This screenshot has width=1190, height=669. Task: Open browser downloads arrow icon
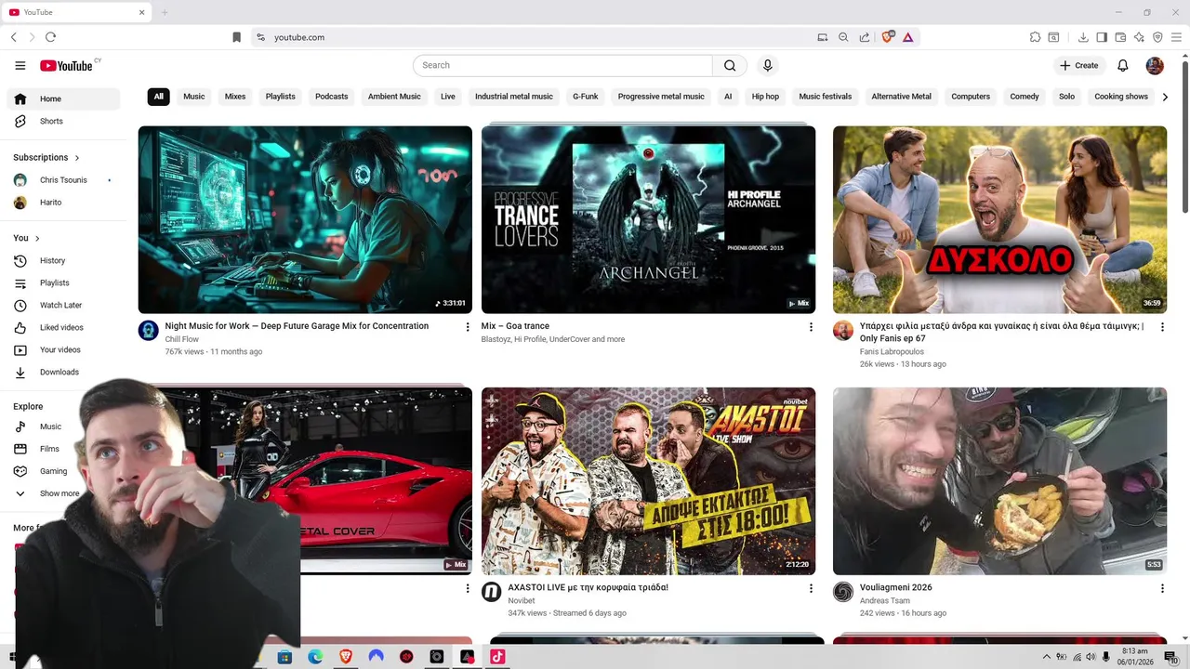point(1083,37)
